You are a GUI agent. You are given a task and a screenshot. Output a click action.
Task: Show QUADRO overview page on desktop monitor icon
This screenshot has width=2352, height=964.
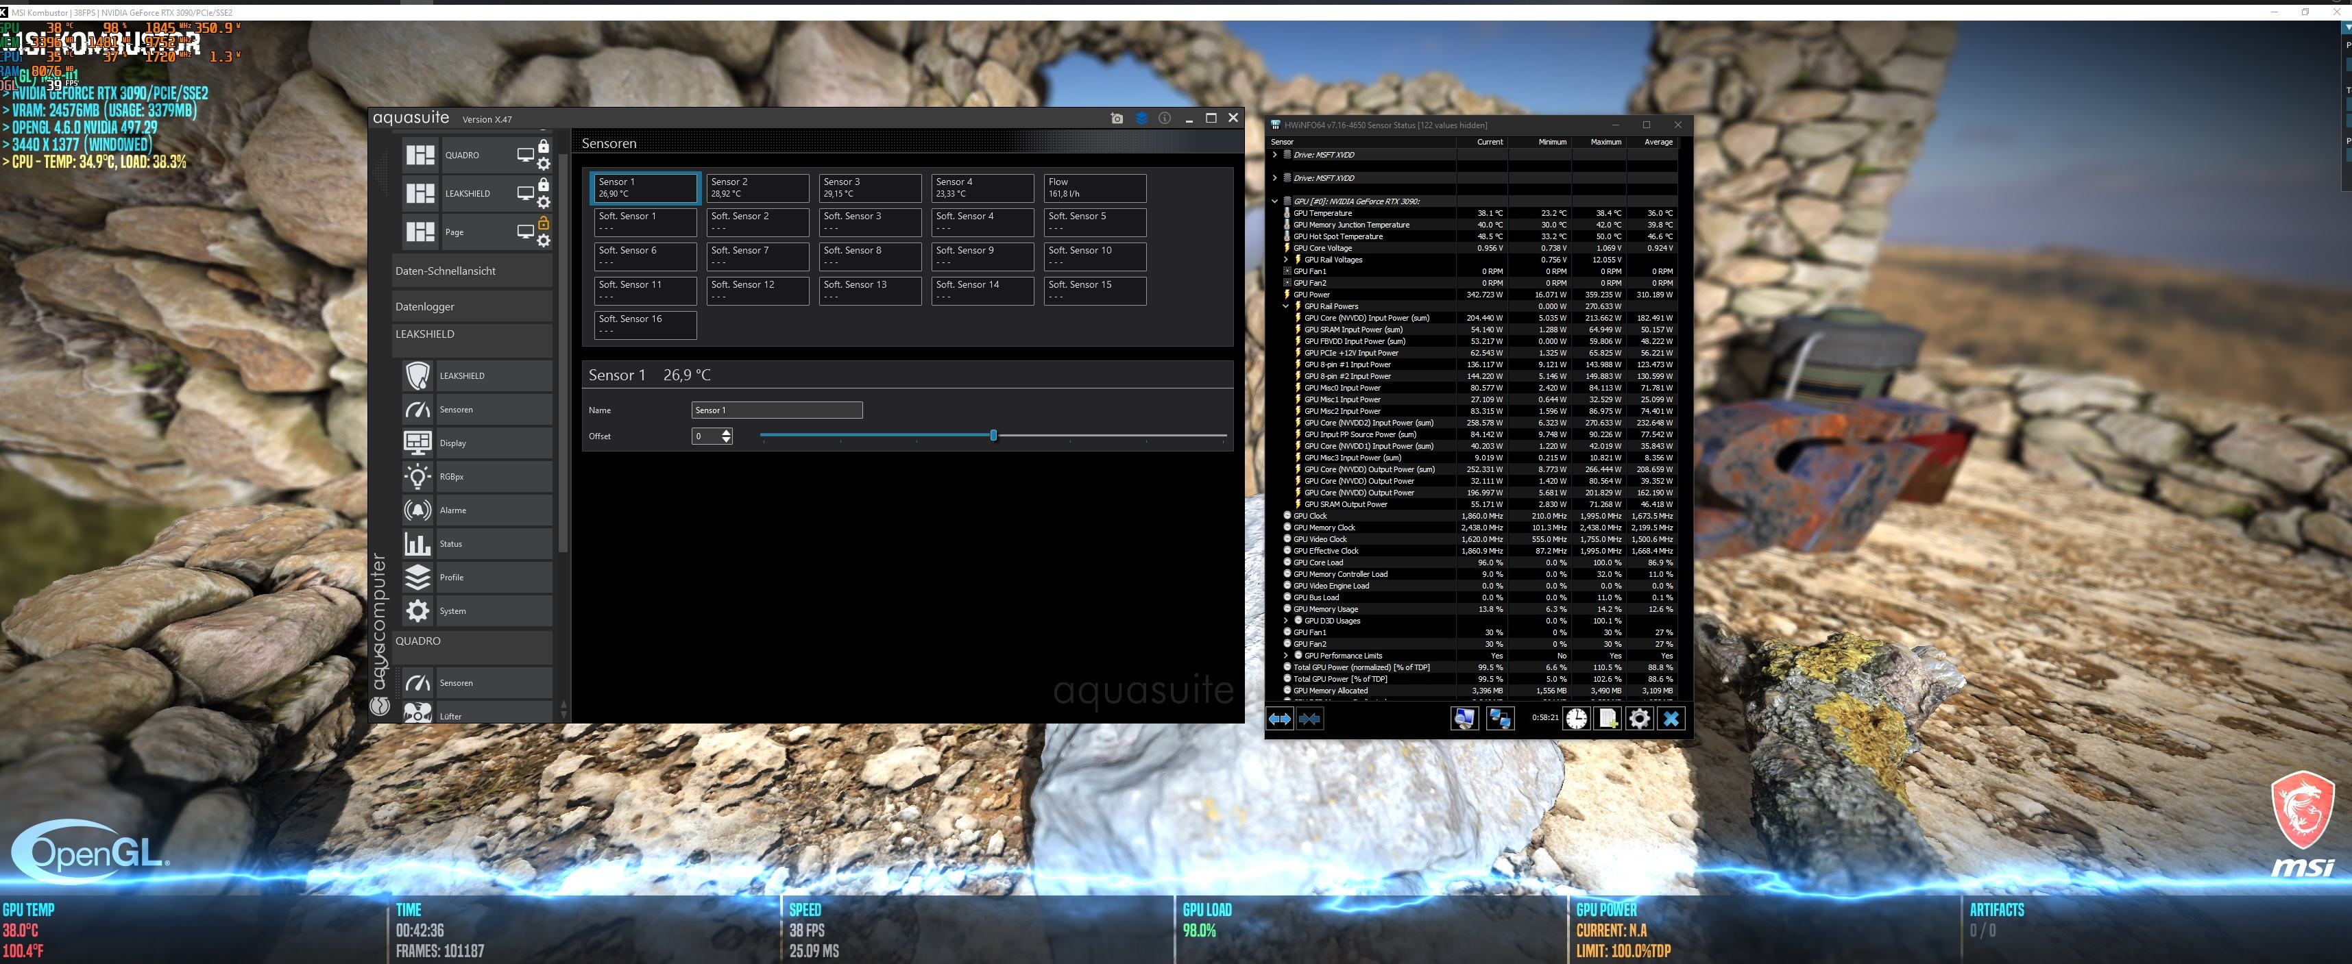click(x=525, y=156)
